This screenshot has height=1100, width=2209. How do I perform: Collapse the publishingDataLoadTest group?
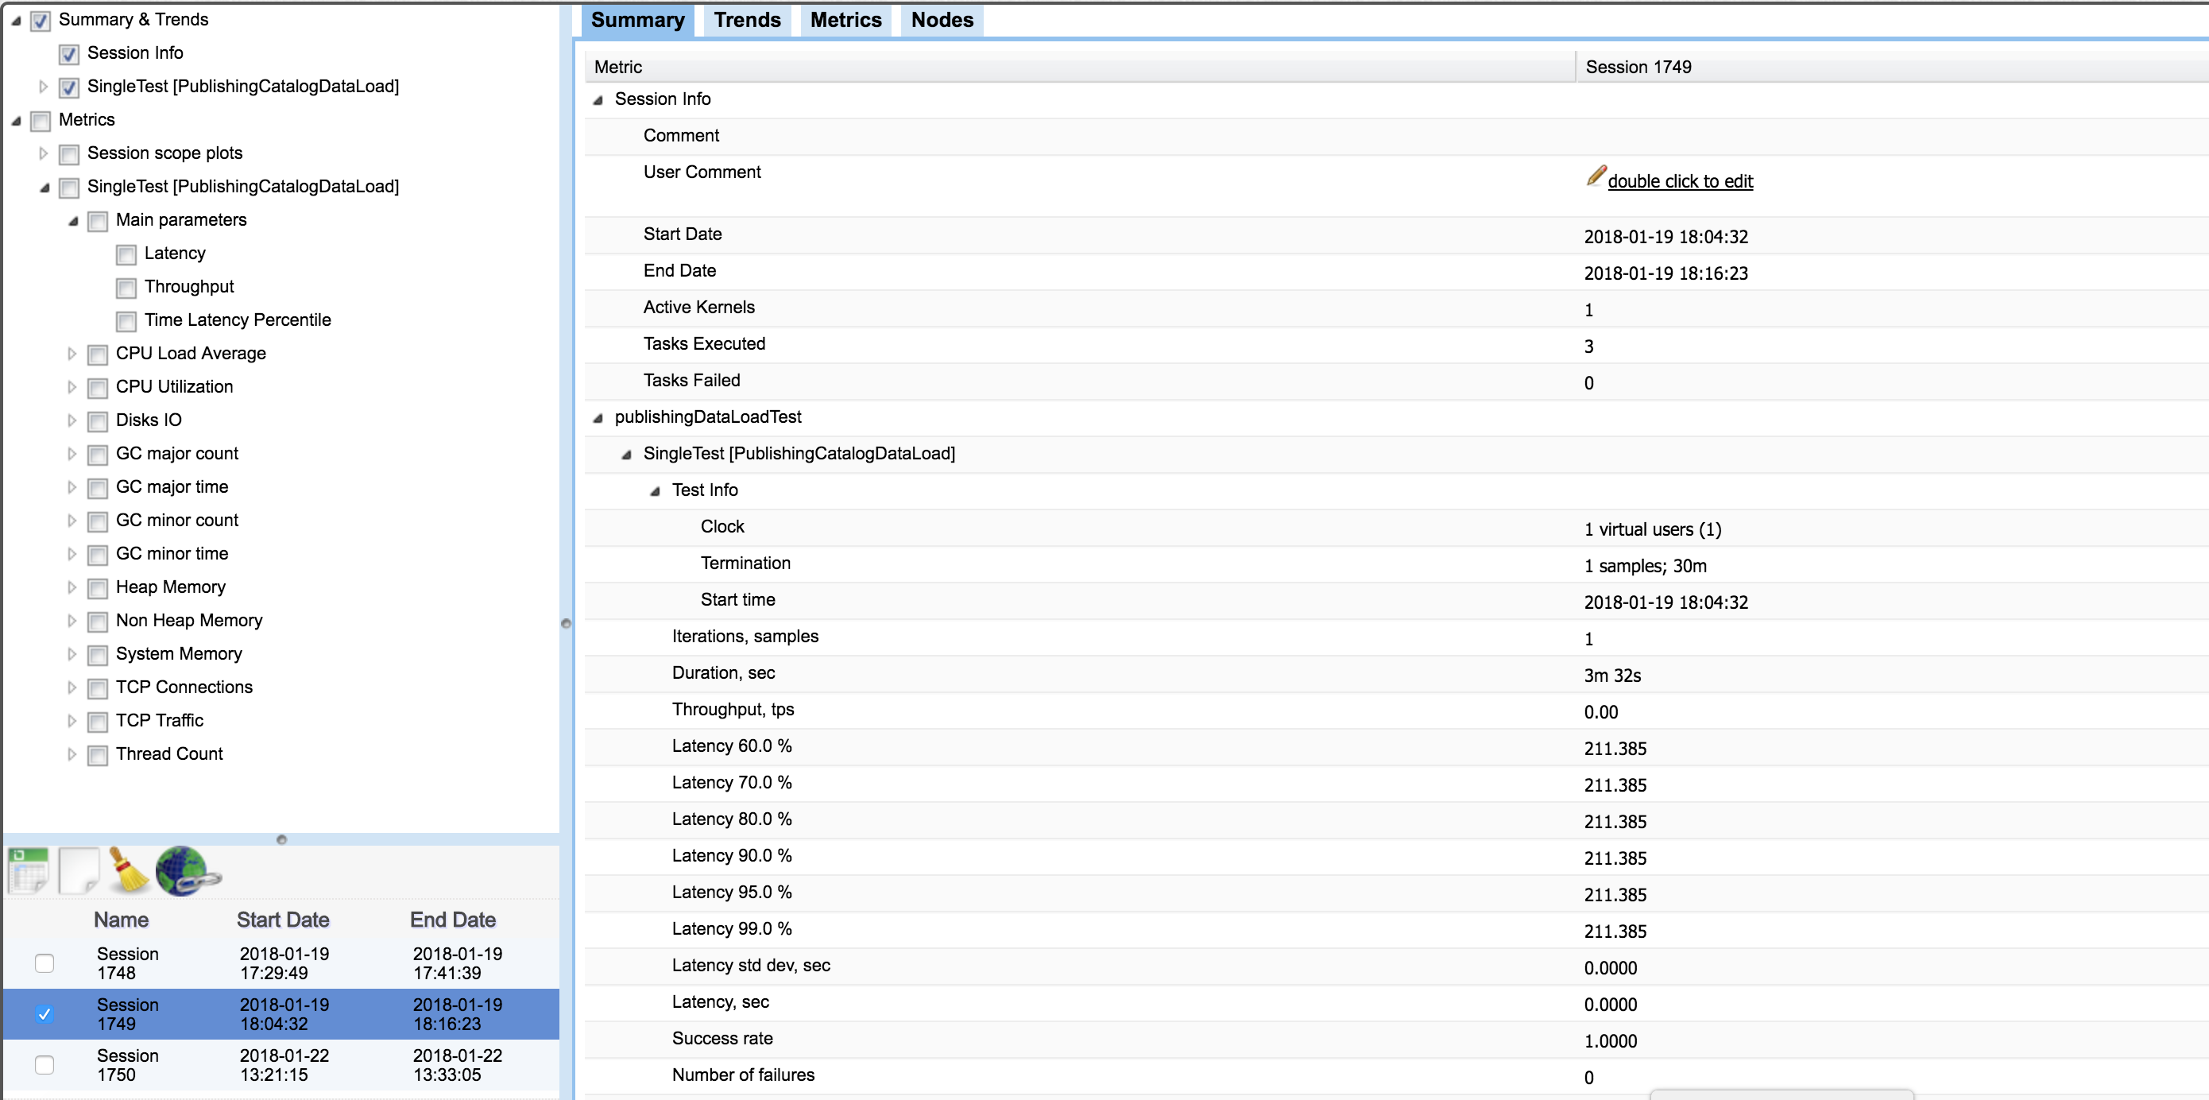[598, 418]
